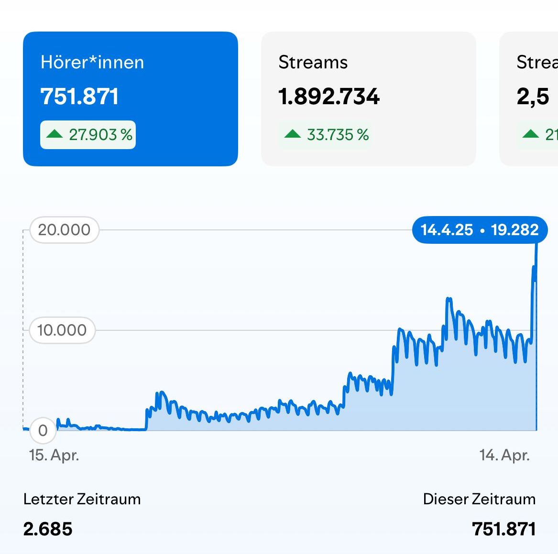558x554 pixels.
Task: Click the 0 y-axis label
Action: [x=43, y=431]
